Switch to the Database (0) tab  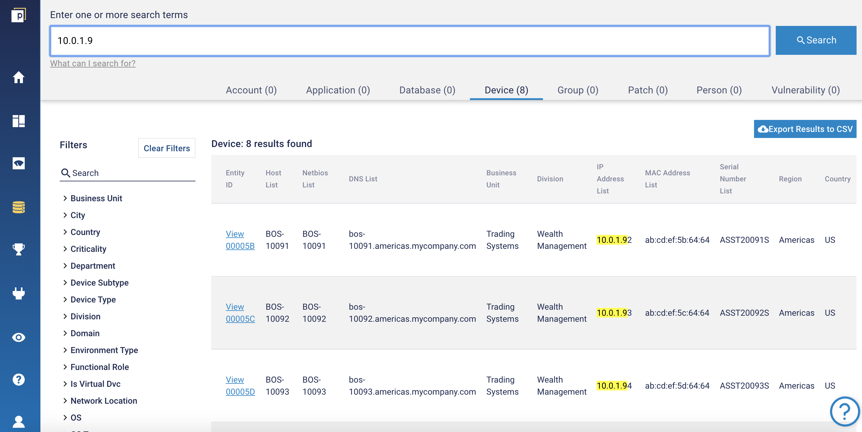tap(427, 90)
